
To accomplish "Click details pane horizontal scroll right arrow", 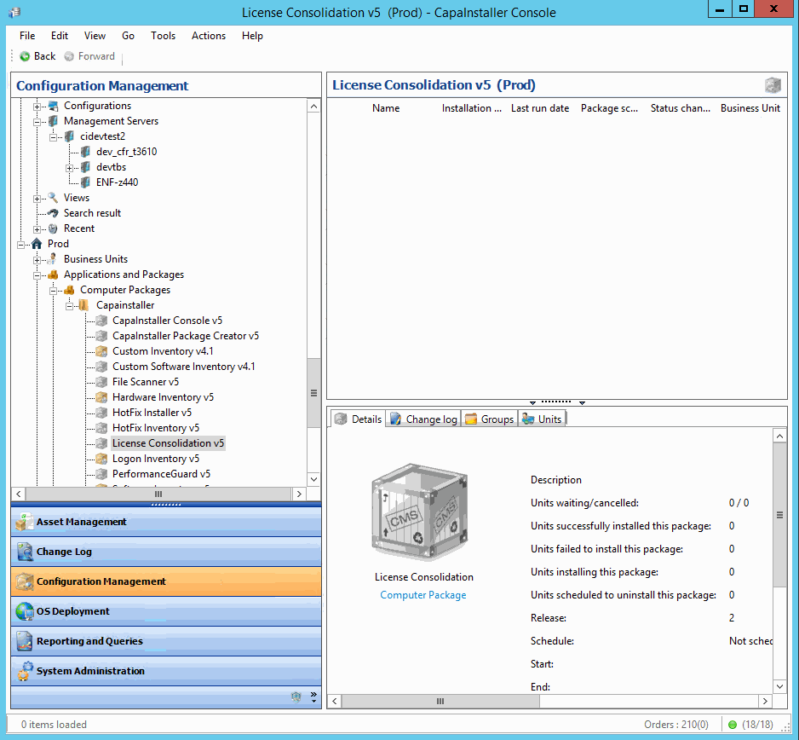I will click(765, 702).
